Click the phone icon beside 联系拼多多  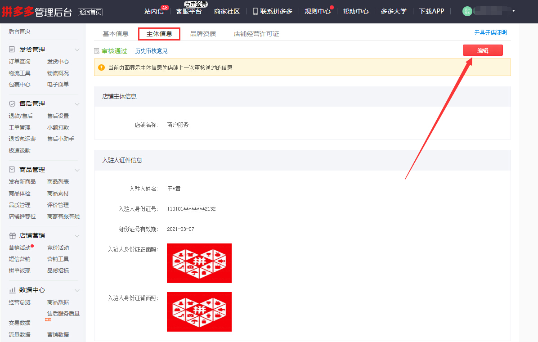click(255, 11)
